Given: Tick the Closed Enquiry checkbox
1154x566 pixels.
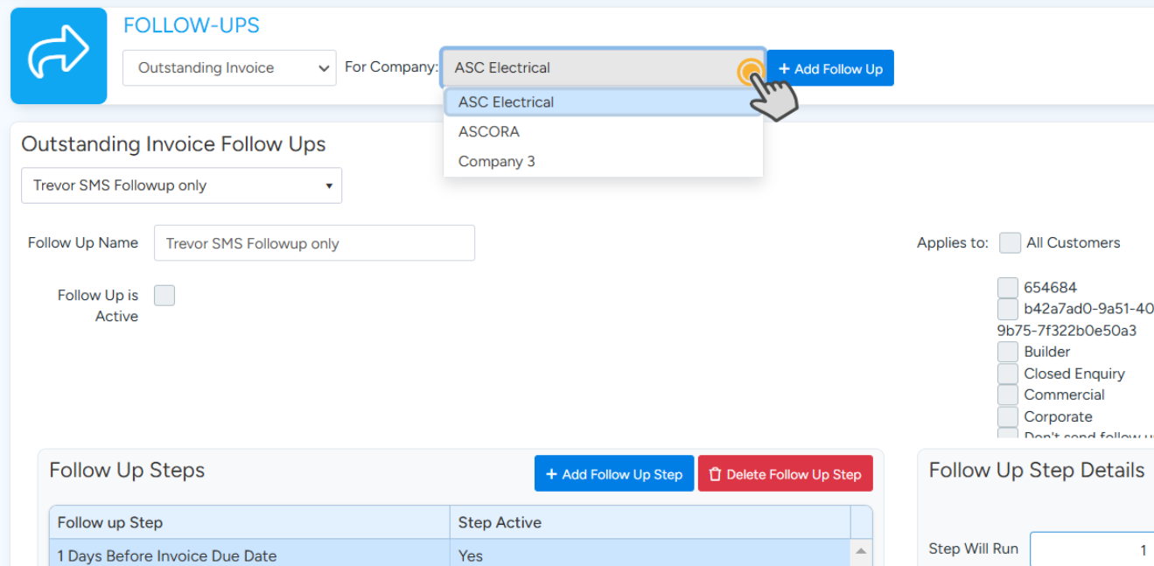Looking at the screenshot, I should 1008,374.
